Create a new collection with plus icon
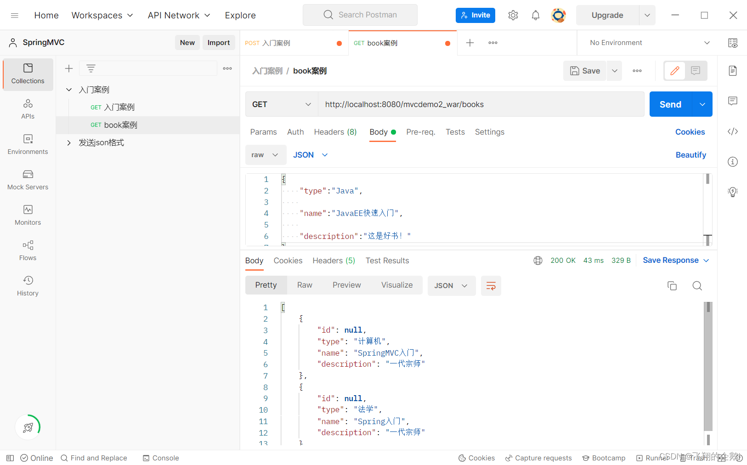The height and width of the screenshot is (465, 747). pyautogui.click(x=69, y=68)
